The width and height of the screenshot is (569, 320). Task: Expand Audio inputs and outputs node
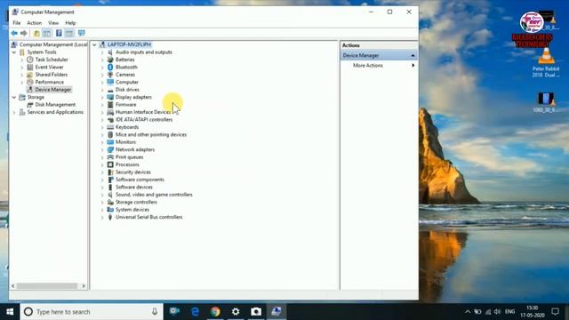pyautogui.click(x=102, y=52)
